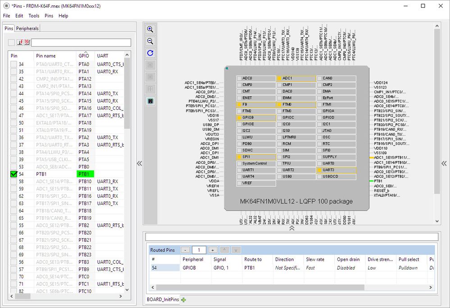Check the box for pin 62 PTB16
Viewport: 450px width, 308px height.
[x=14, y=196]
